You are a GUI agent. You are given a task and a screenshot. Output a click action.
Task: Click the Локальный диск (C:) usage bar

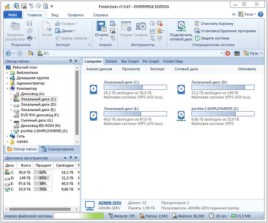point(134,87)
